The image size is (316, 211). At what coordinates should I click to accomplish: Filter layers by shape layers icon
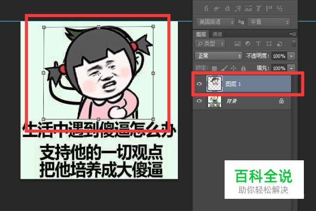(x=269, y=44)
